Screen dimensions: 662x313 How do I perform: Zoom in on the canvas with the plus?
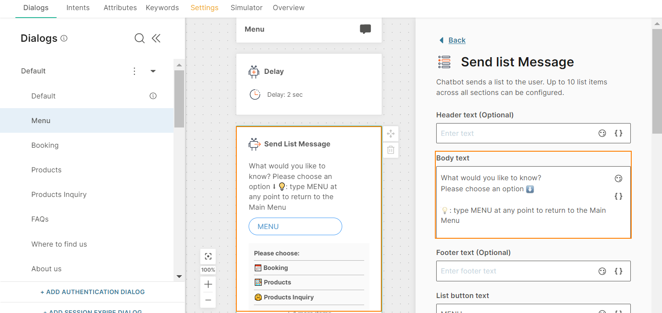point(208,284)
